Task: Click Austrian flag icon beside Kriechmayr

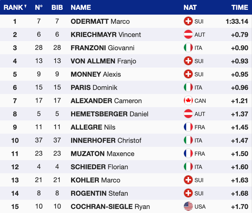Action: pos(188,35)
